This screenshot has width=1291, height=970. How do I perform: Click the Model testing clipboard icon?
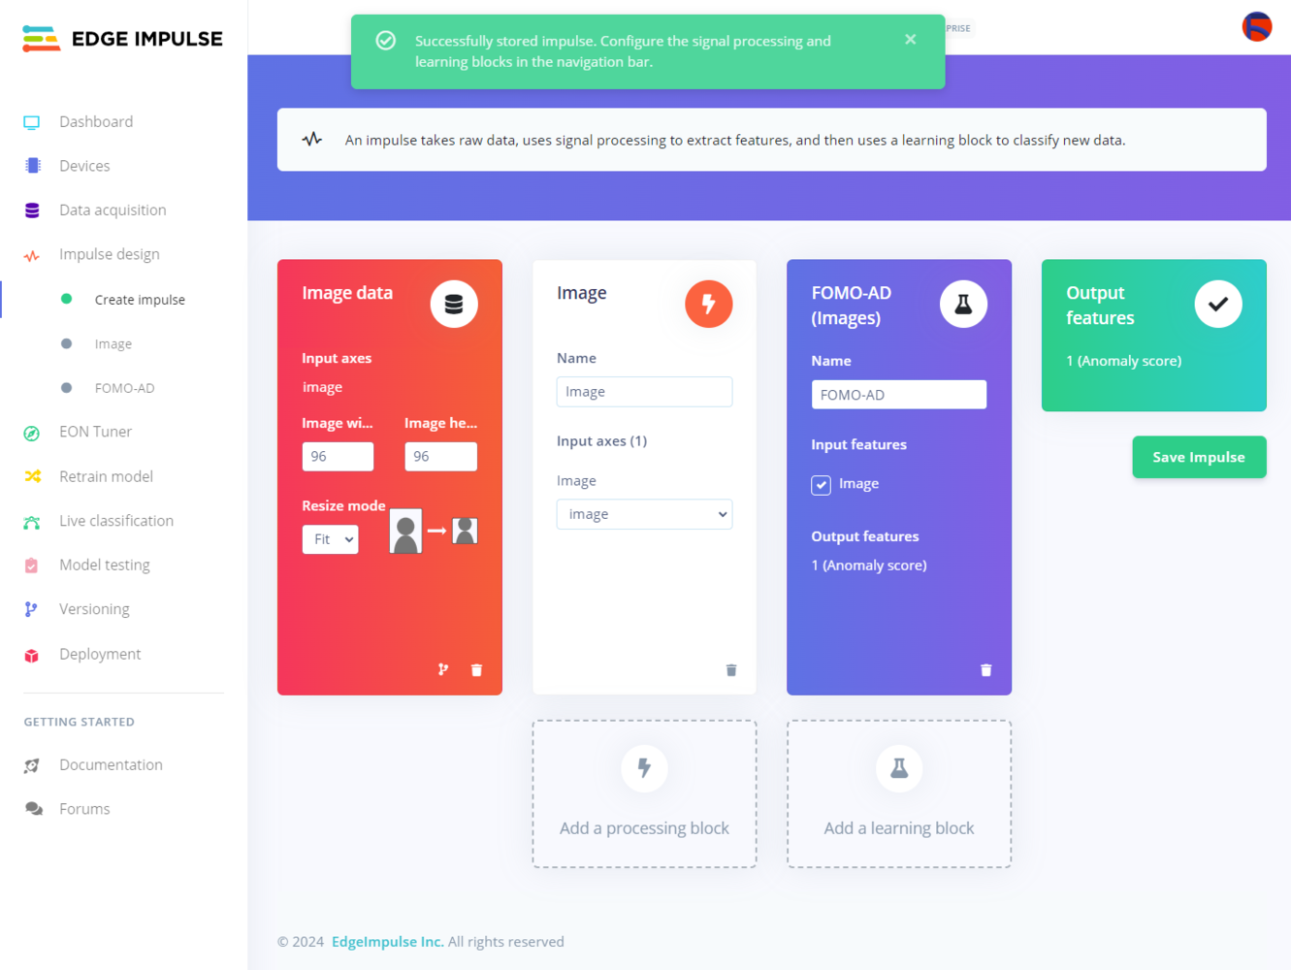click(x=31, y=566)
